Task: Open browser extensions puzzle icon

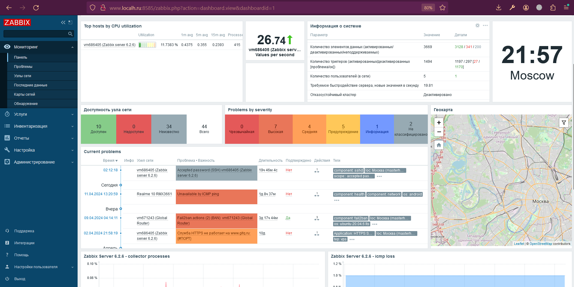Action: [x=553, y=8]
